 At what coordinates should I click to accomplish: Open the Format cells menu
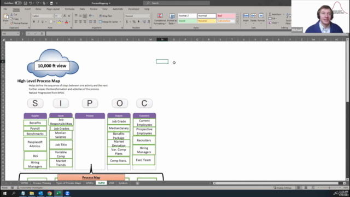261,18
